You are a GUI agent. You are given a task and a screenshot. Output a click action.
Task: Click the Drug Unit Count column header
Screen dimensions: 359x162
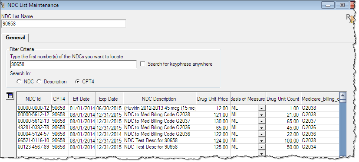(283, 98)
